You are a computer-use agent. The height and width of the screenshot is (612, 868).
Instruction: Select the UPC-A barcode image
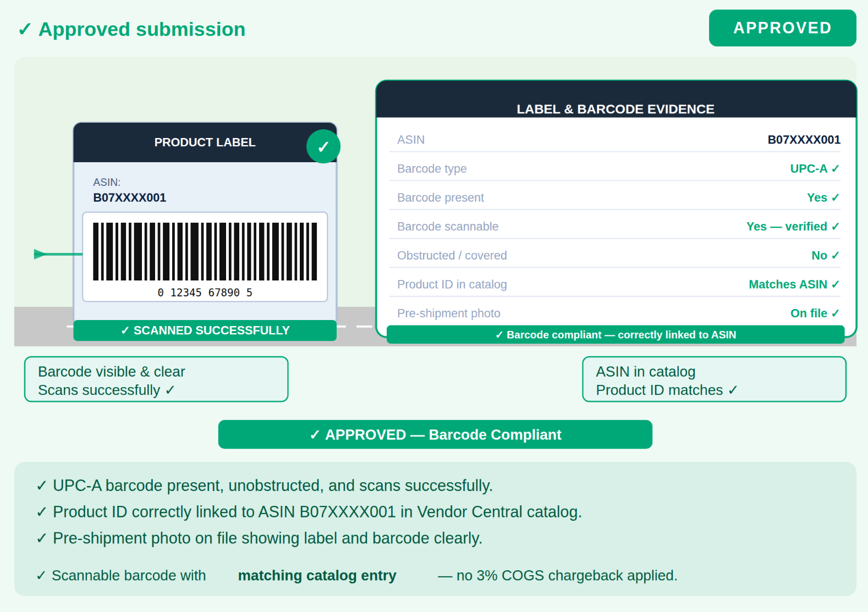205,251
